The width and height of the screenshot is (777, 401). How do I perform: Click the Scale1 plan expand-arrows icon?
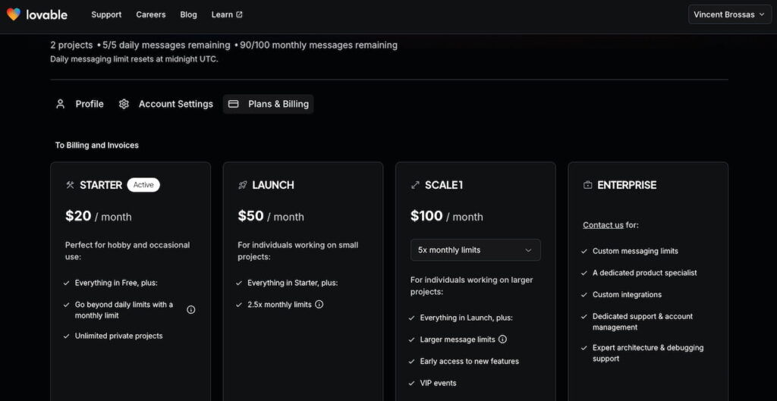[x=415, y=185]
